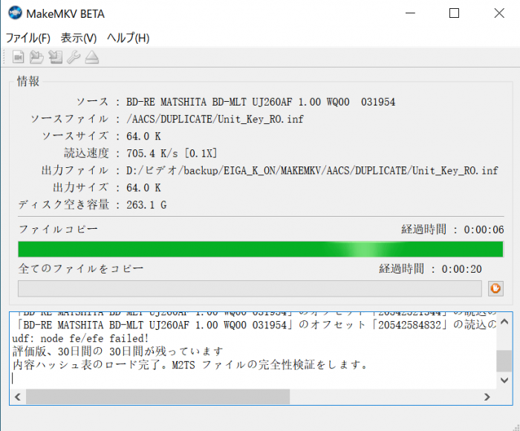This screenshot has height=431, width=520.
Task: Stop the copy with the orange button
Action: [x=495, y=288]
